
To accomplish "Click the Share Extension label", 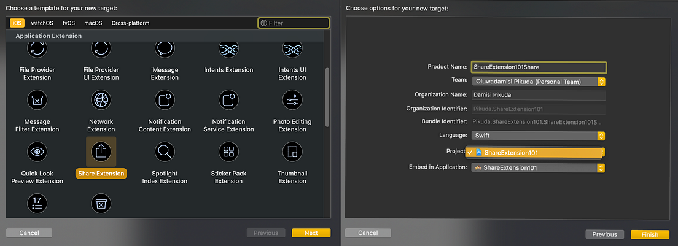I will point(101,174).
